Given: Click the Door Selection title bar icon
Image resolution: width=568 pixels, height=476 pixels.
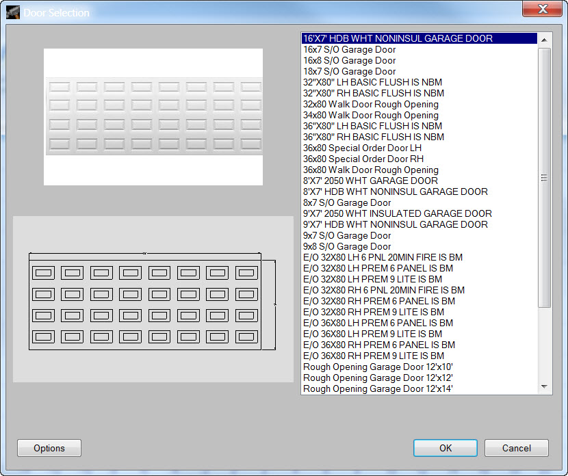Looking at the screenshot, I should click(13, 13).
